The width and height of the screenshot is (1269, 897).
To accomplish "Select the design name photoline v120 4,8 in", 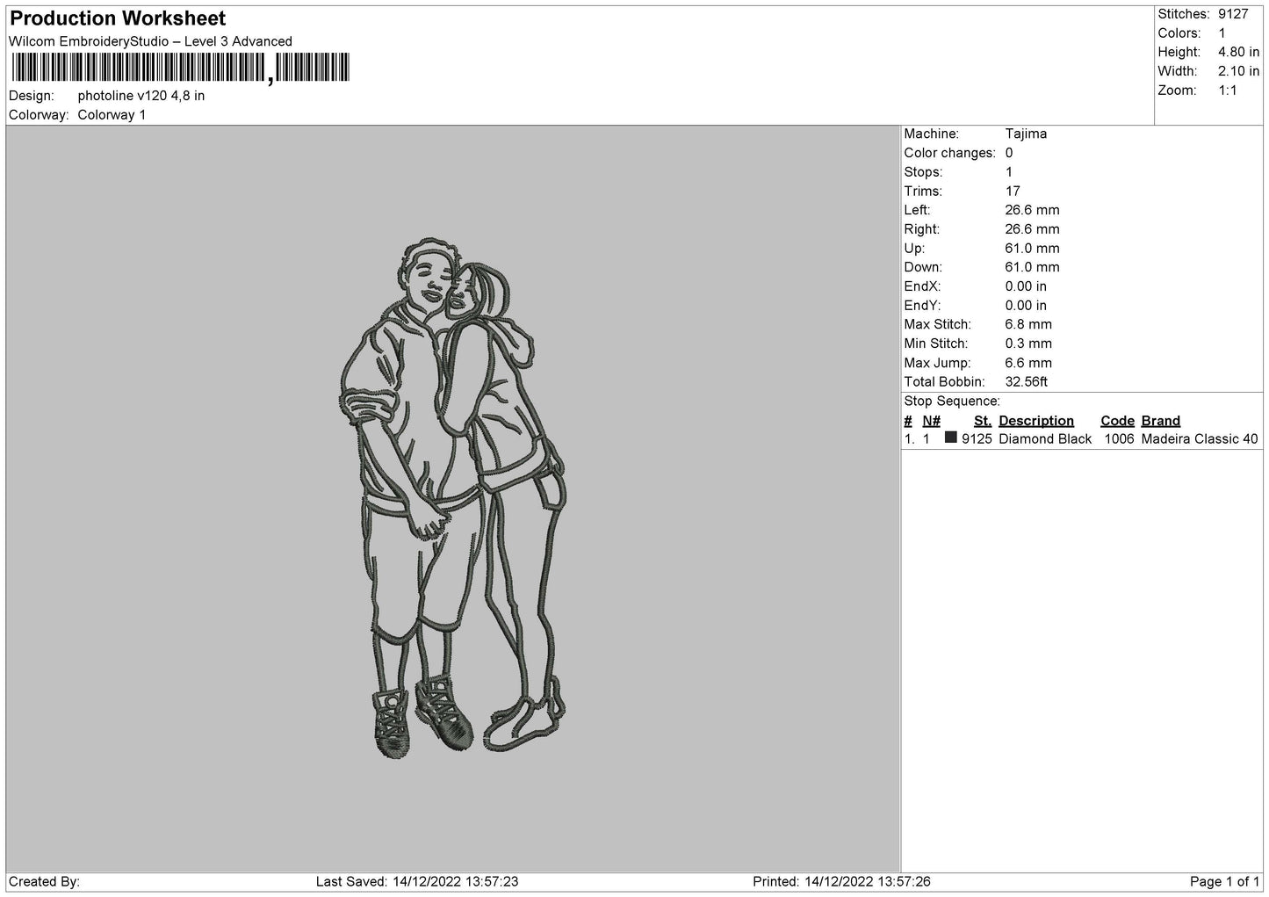I will tap(141, 96).
